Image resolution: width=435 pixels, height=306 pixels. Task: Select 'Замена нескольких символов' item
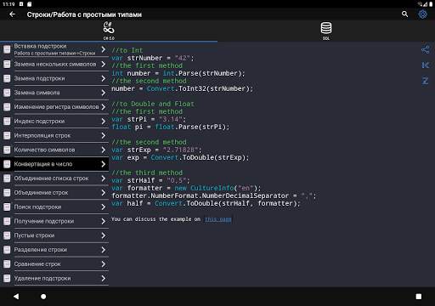tap(54, 65)
